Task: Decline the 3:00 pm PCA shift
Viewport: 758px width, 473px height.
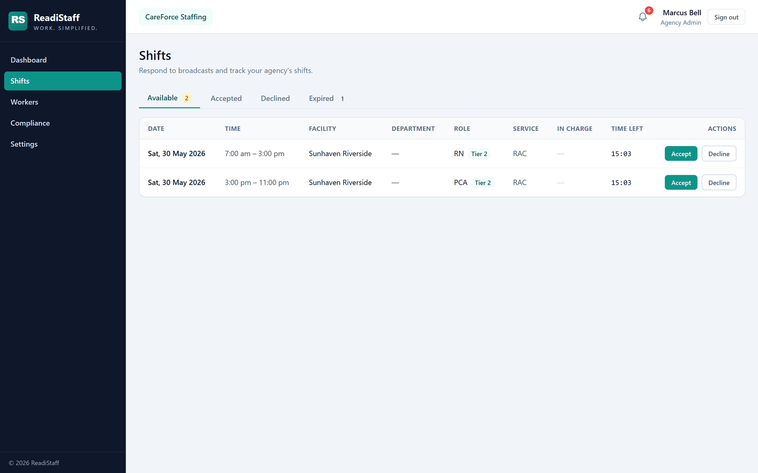Action: click(719, 182)
